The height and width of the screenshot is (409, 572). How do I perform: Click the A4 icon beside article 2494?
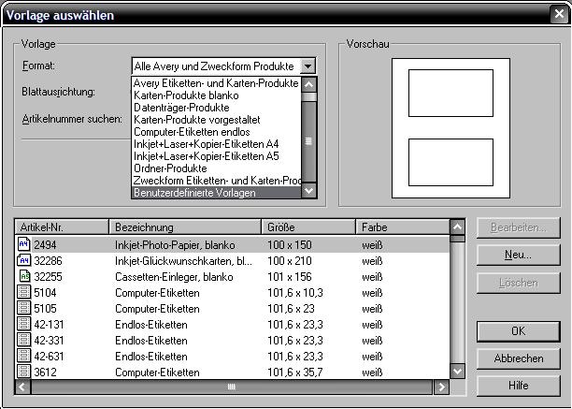pyautogui.click(x=23, y=244)
